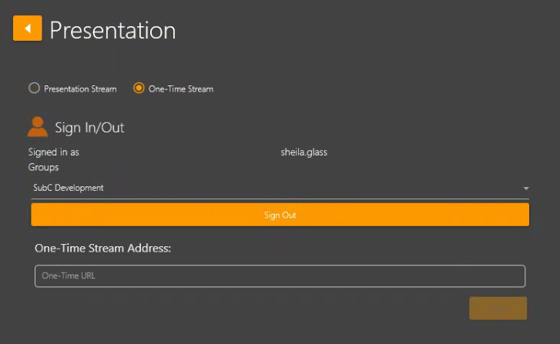Click the Groups dropdown arrow icon

coord(525,189)
